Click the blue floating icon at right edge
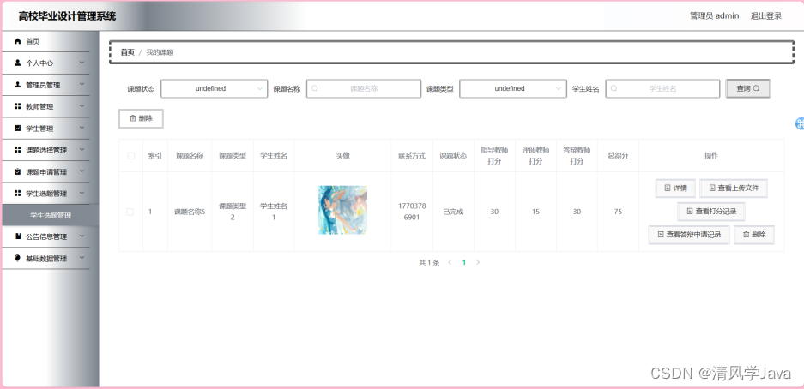This screenshot has width=804, height=389. 800,123
